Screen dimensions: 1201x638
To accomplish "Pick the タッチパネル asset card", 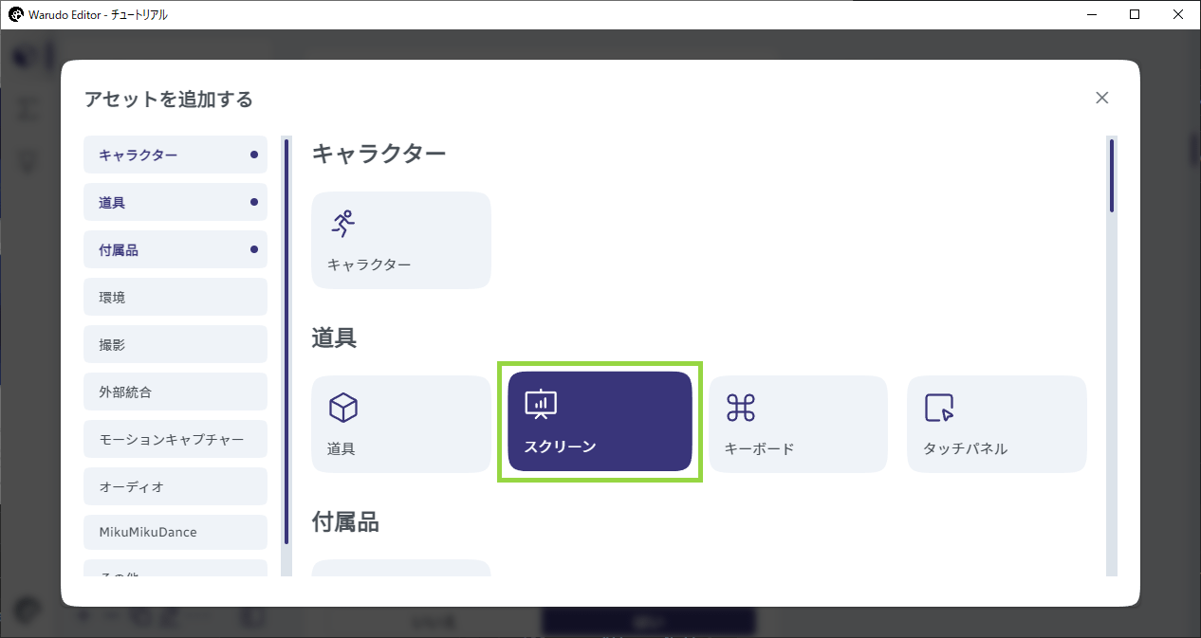I will click(x=997, y=424).
